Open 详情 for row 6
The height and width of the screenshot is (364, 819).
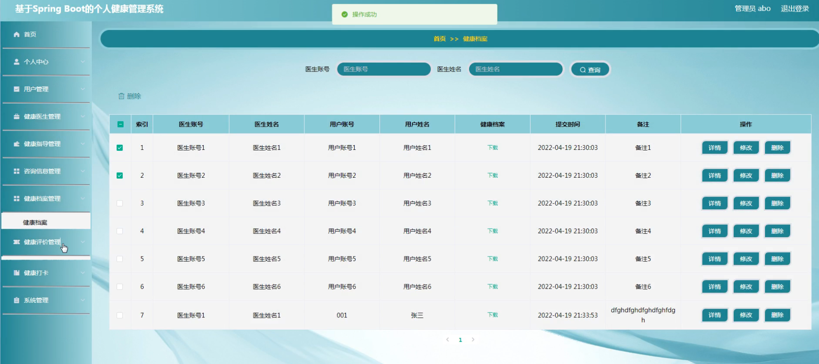(x=714, y=287)
